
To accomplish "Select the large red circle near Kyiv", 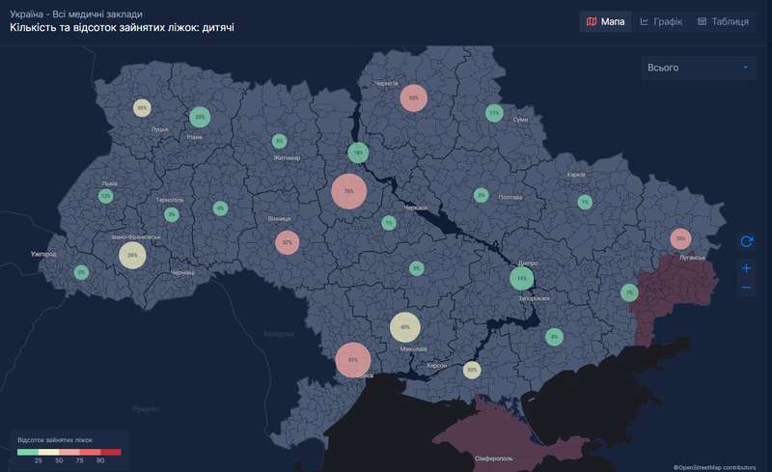I will [x=348, y=191].
